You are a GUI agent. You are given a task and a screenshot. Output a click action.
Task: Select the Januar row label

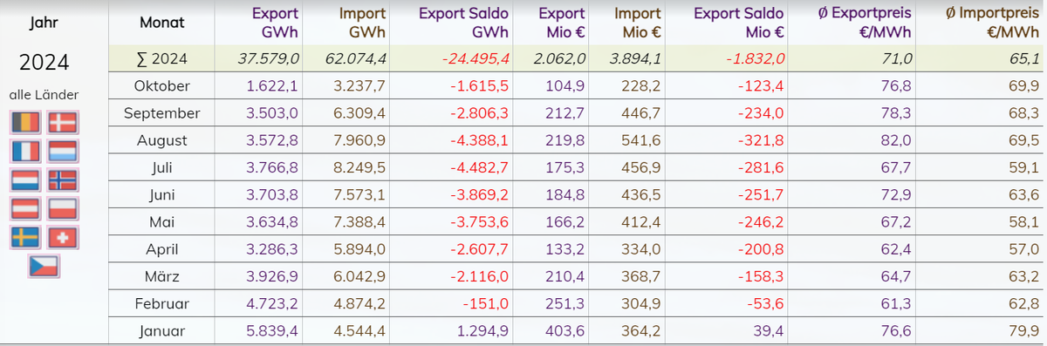[x=161, y=330]
